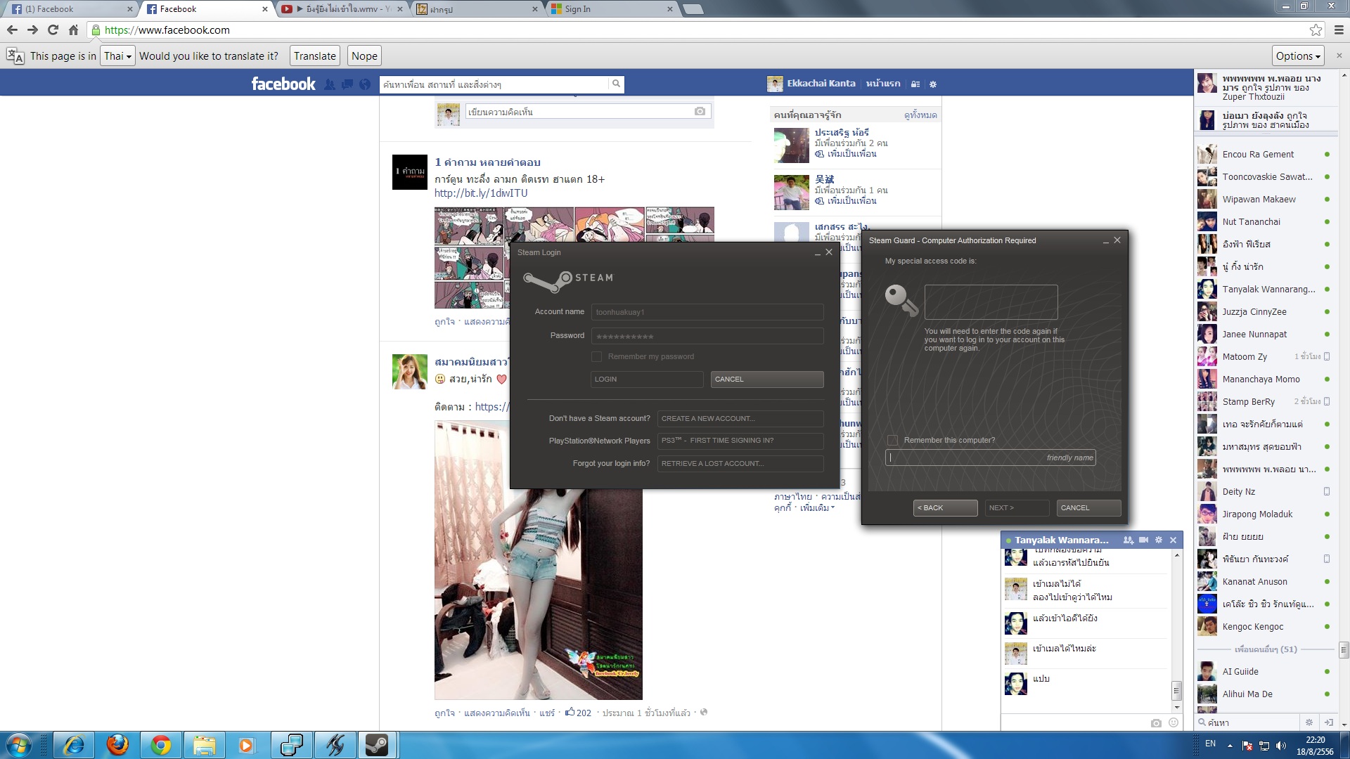Click the special access code field
This screenshot has height=759, width=1350.
[991, 302]
